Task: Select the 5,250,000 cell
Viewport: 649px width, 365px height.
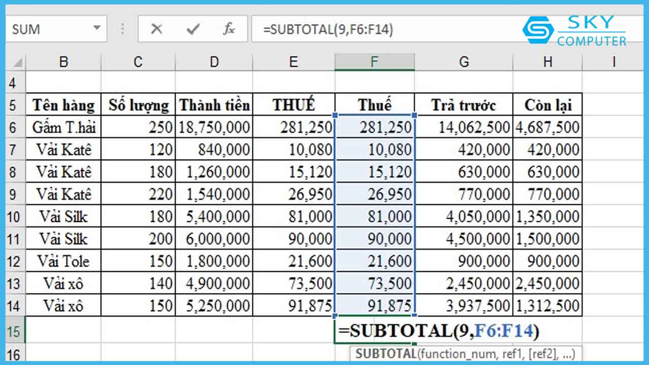Action: click(214, 306)
